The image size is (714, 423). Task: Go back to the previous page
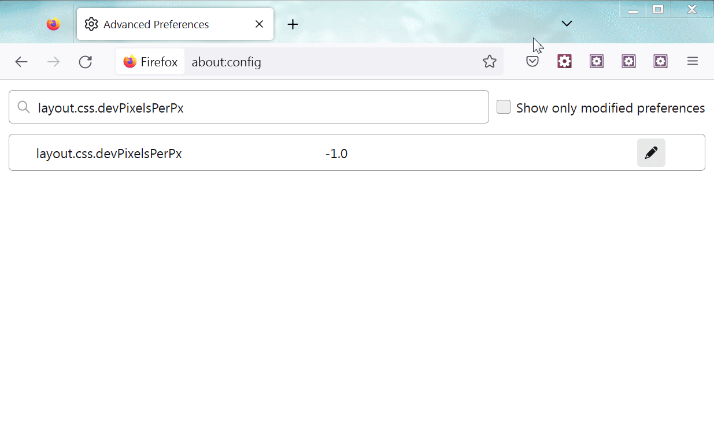pyautogui.click(x=21, y=62)
